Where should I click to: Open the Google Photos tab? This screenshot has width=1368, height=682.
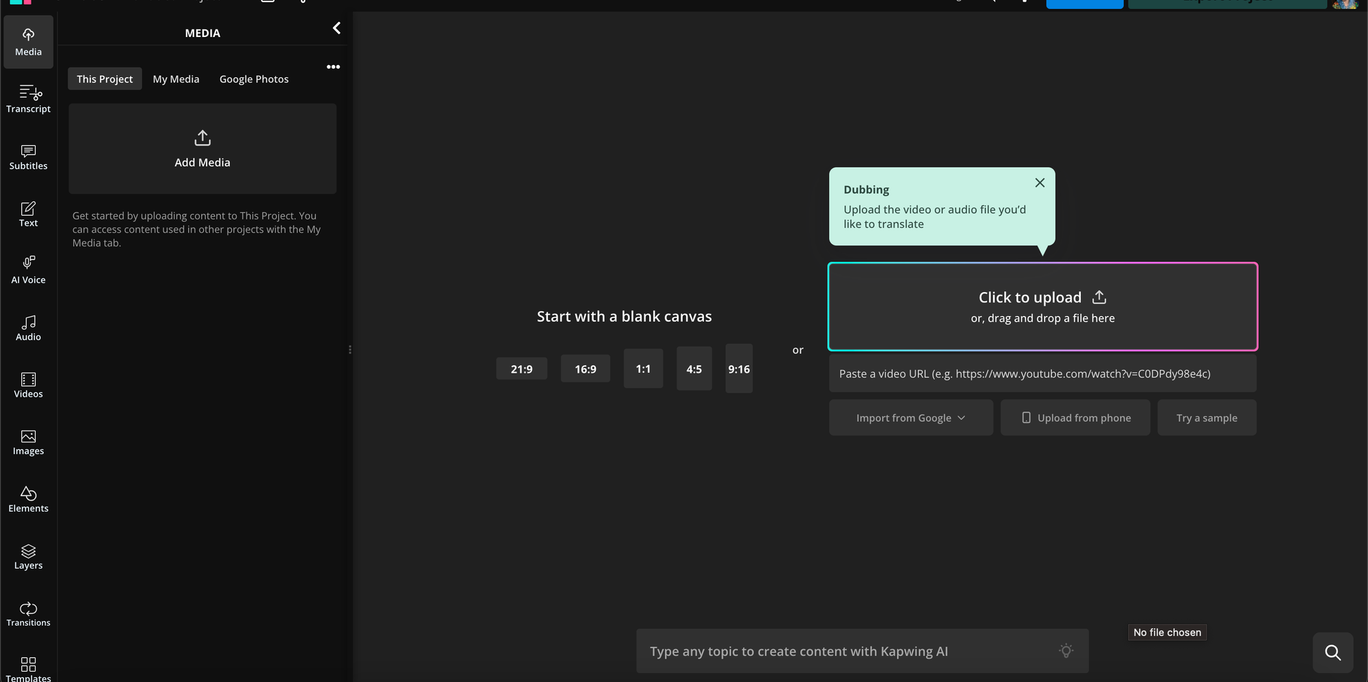click(254, 79)
